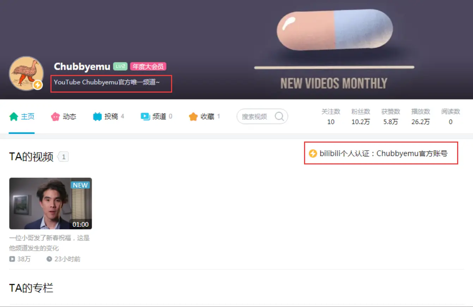The image size is (473, 307).
Task: Open video title 一位小哥发了新春祝福
Action: coord(49,243)
